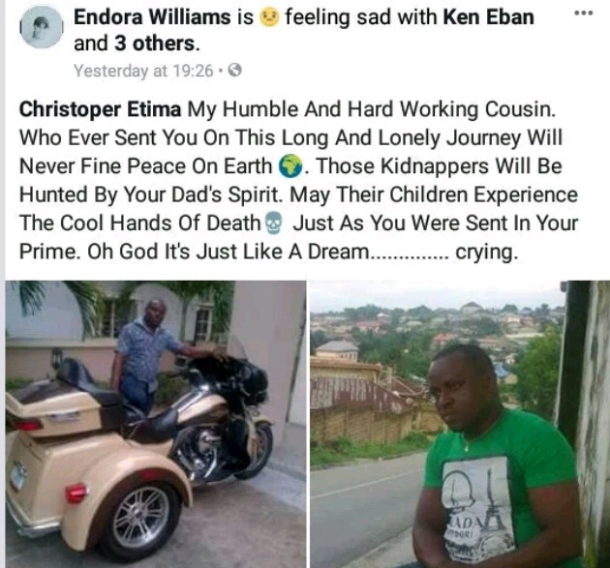
Task: Click the Earth globe emoji in post
Action: point(290,166)
